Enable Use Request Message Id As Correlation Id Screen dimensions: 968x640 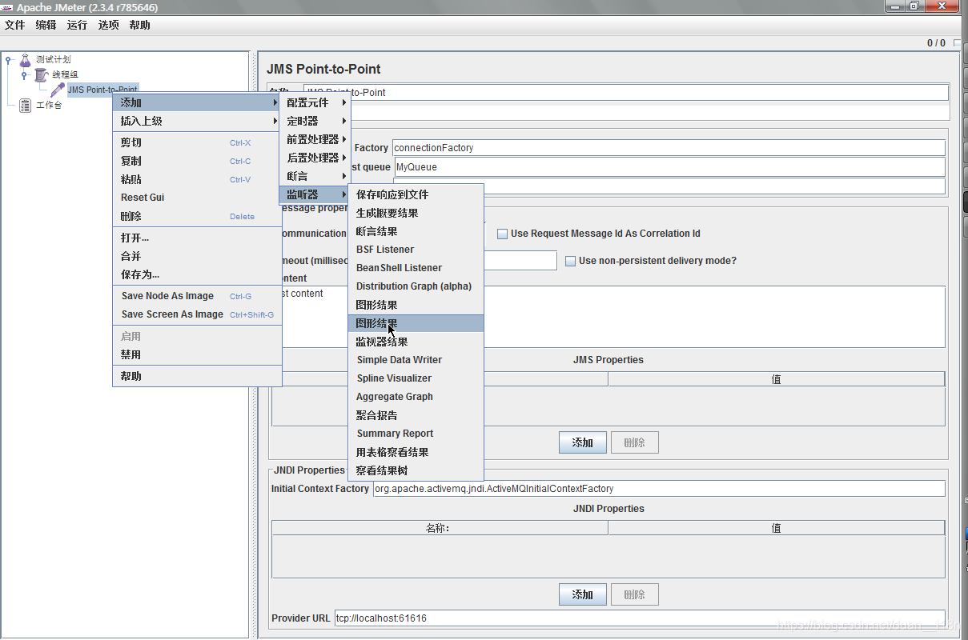pyautogui.click(x=503, y=234)
